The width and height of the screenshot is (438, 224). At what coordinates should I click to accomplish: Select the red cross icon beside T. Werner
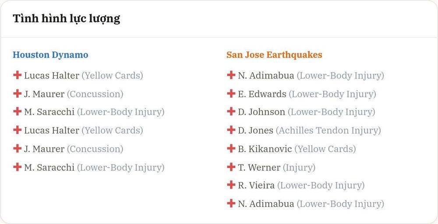231,167
